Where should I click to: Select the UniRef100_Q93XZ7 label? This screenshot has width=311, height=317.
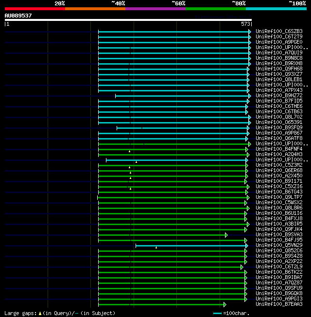coord(279,74)
